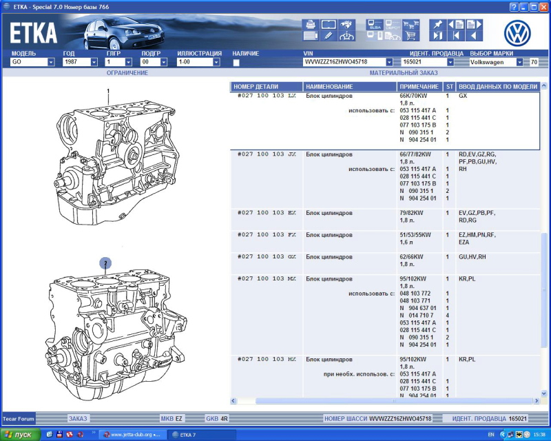Click the greyed monitor-to-phone icon
Viewport: 551px width, 441px height.
pos(375,36)
